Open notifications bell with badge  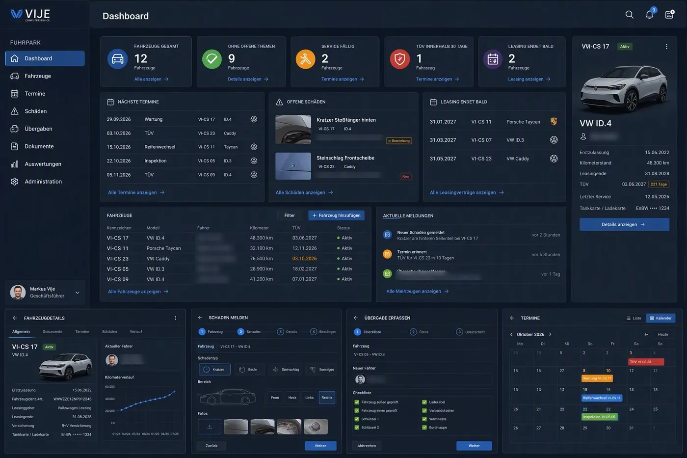(x=650, y=14)
